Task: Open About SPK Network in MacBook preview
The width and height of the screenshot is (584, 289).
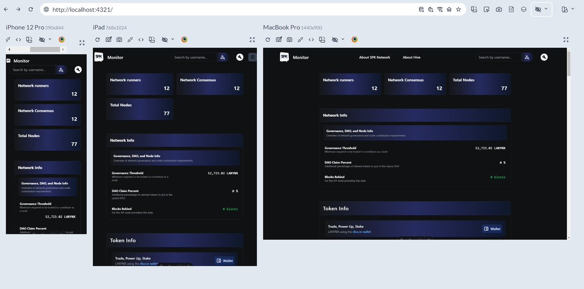Action: 375,57
